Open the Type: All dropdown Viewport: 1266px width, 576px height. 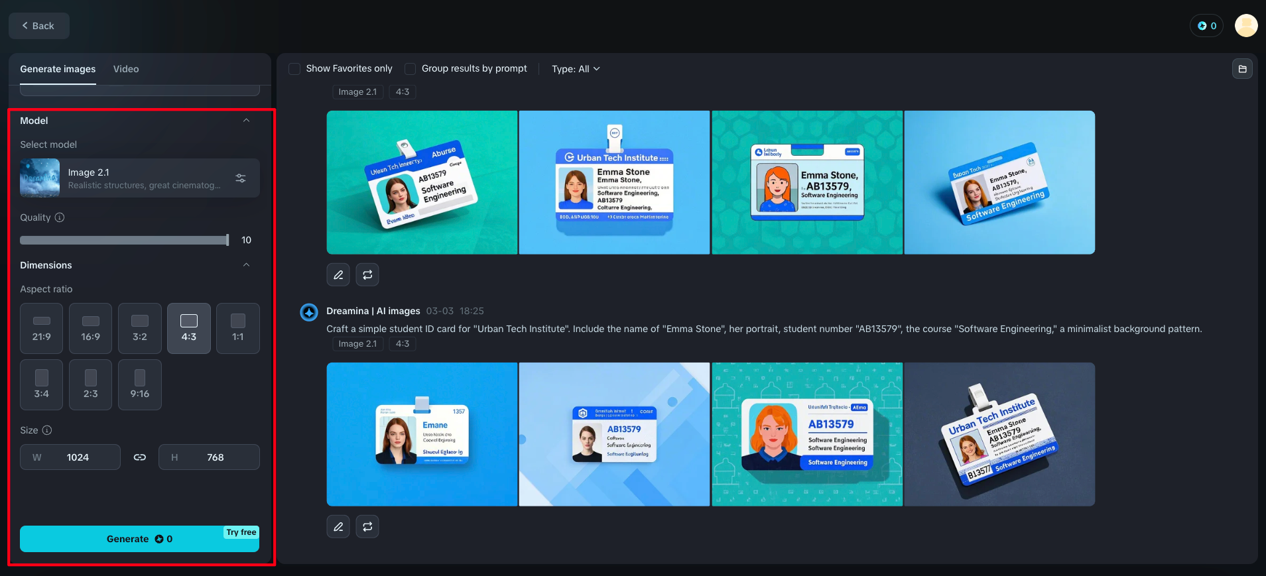click(576, 69)
